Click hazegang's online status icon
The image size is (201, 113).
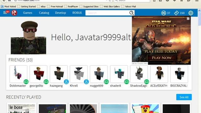pos(66,82)
